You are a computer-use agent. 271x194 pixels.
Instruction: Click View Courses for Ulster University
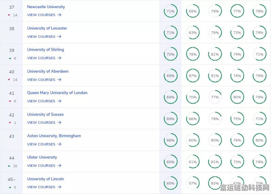(x=44, y=166)
